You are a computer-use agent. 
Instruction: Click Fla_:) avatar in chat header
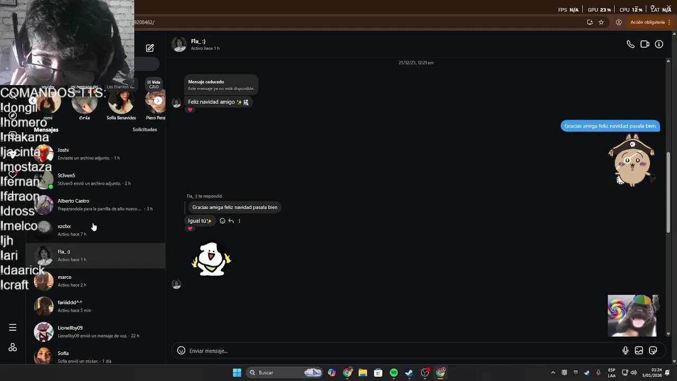[179, 44]
